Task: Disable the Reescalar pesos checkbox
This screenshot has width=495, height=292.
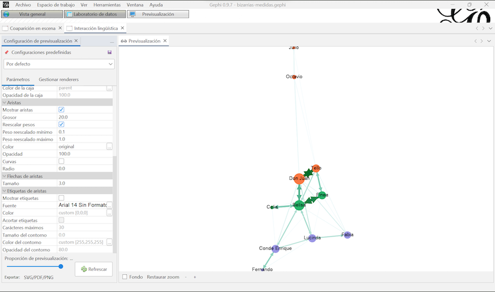Action: pyautogui.click(x=61, y=124)
